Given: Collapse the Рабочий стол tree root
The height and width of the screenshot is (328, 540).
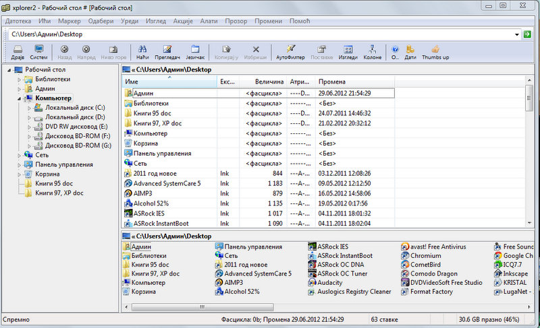Looking at the screenshot, I should tap(9, 70).
